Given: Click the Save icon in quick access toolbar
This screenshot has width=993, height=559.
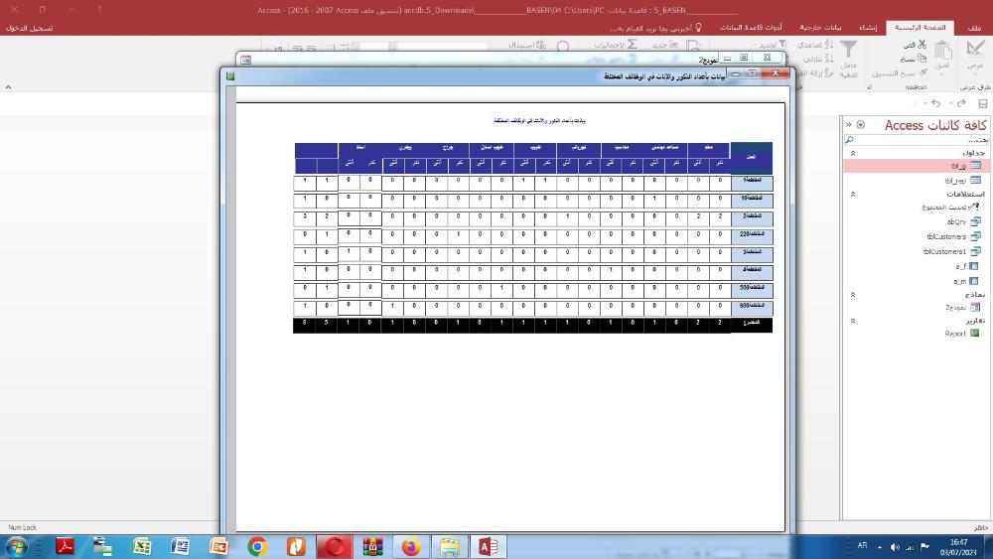Looking at the screenshot, I should point(983,103).
